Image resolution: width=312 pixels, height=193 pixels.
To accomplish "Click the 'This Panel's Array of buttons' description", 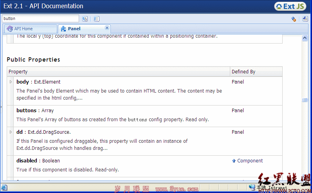I will tap(113, 119).
